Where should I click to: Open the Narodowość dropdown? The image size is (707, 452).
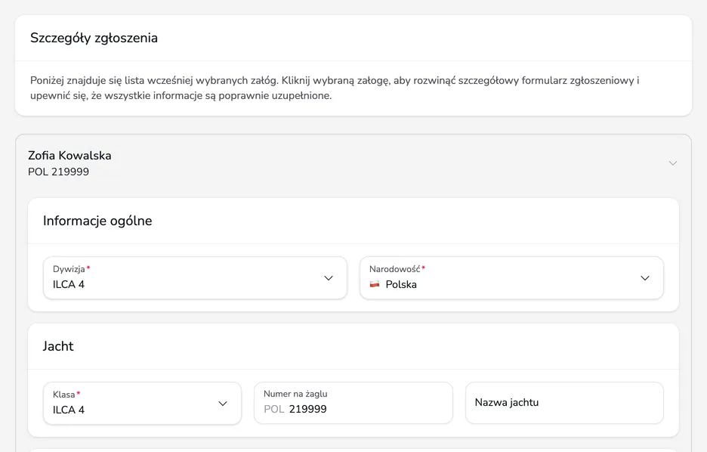click(x=512, y=278)
